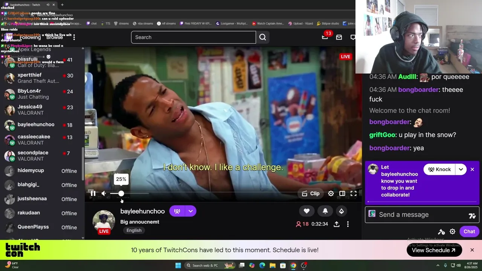This screenshot has width=482, height=271.
Task: Open xpertthief's channel in sidebar
Action: [41, 78]
